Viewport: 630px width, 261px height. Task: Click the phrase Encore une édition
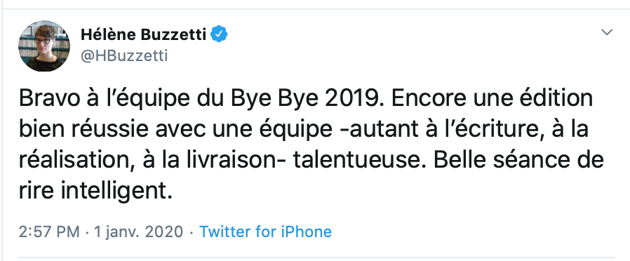point(492,100)
